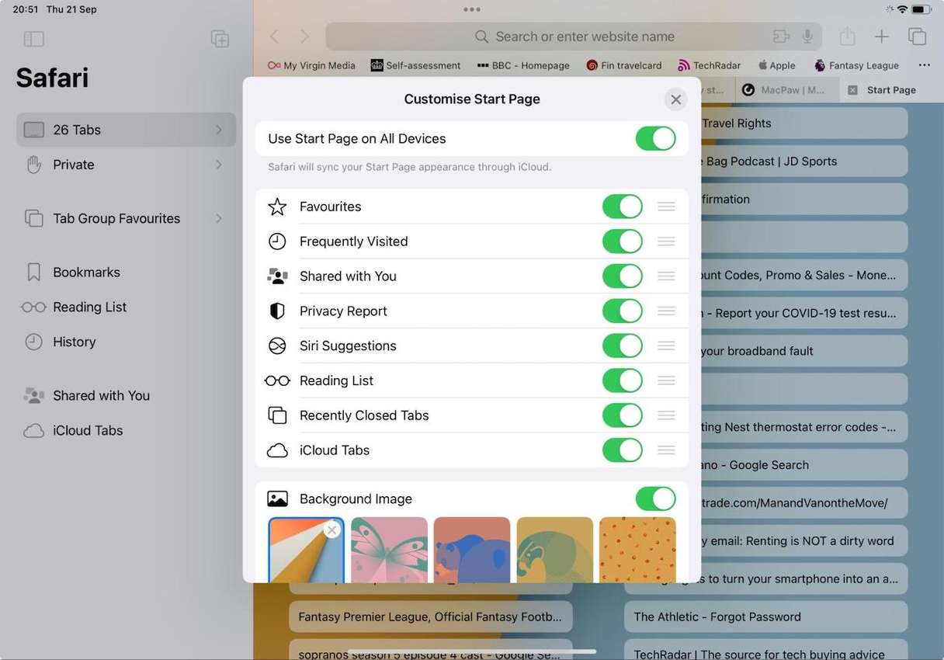944x660 pixels.
Task: Expand Tab Group Favourites chevron
Action: coord(219,218)
